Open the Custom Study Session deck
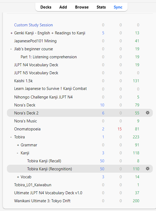Viewport: 156px width, 211px height. tap(33, 25)
